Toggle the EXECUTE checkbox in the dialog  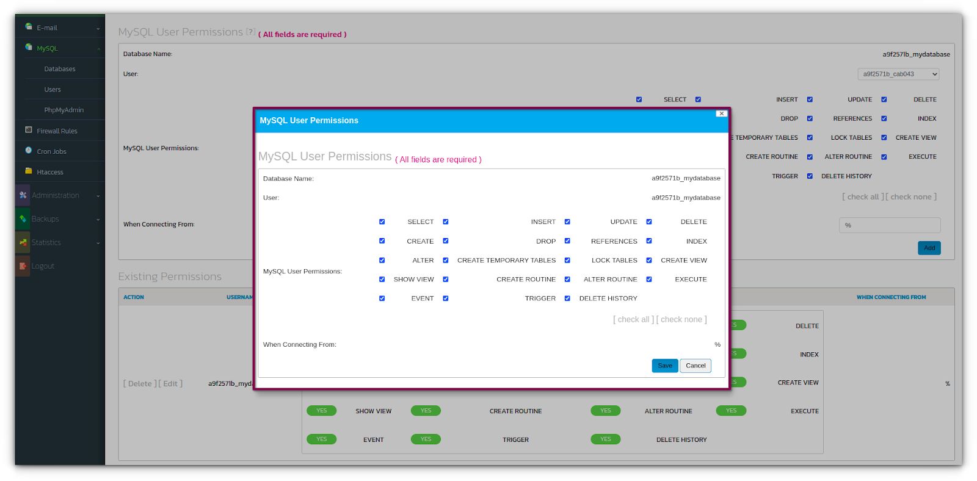tap(649, 279)
